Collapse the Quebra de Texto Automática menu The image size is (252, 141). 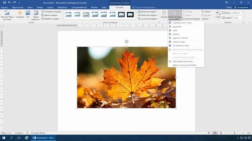(x=175, y=15)
